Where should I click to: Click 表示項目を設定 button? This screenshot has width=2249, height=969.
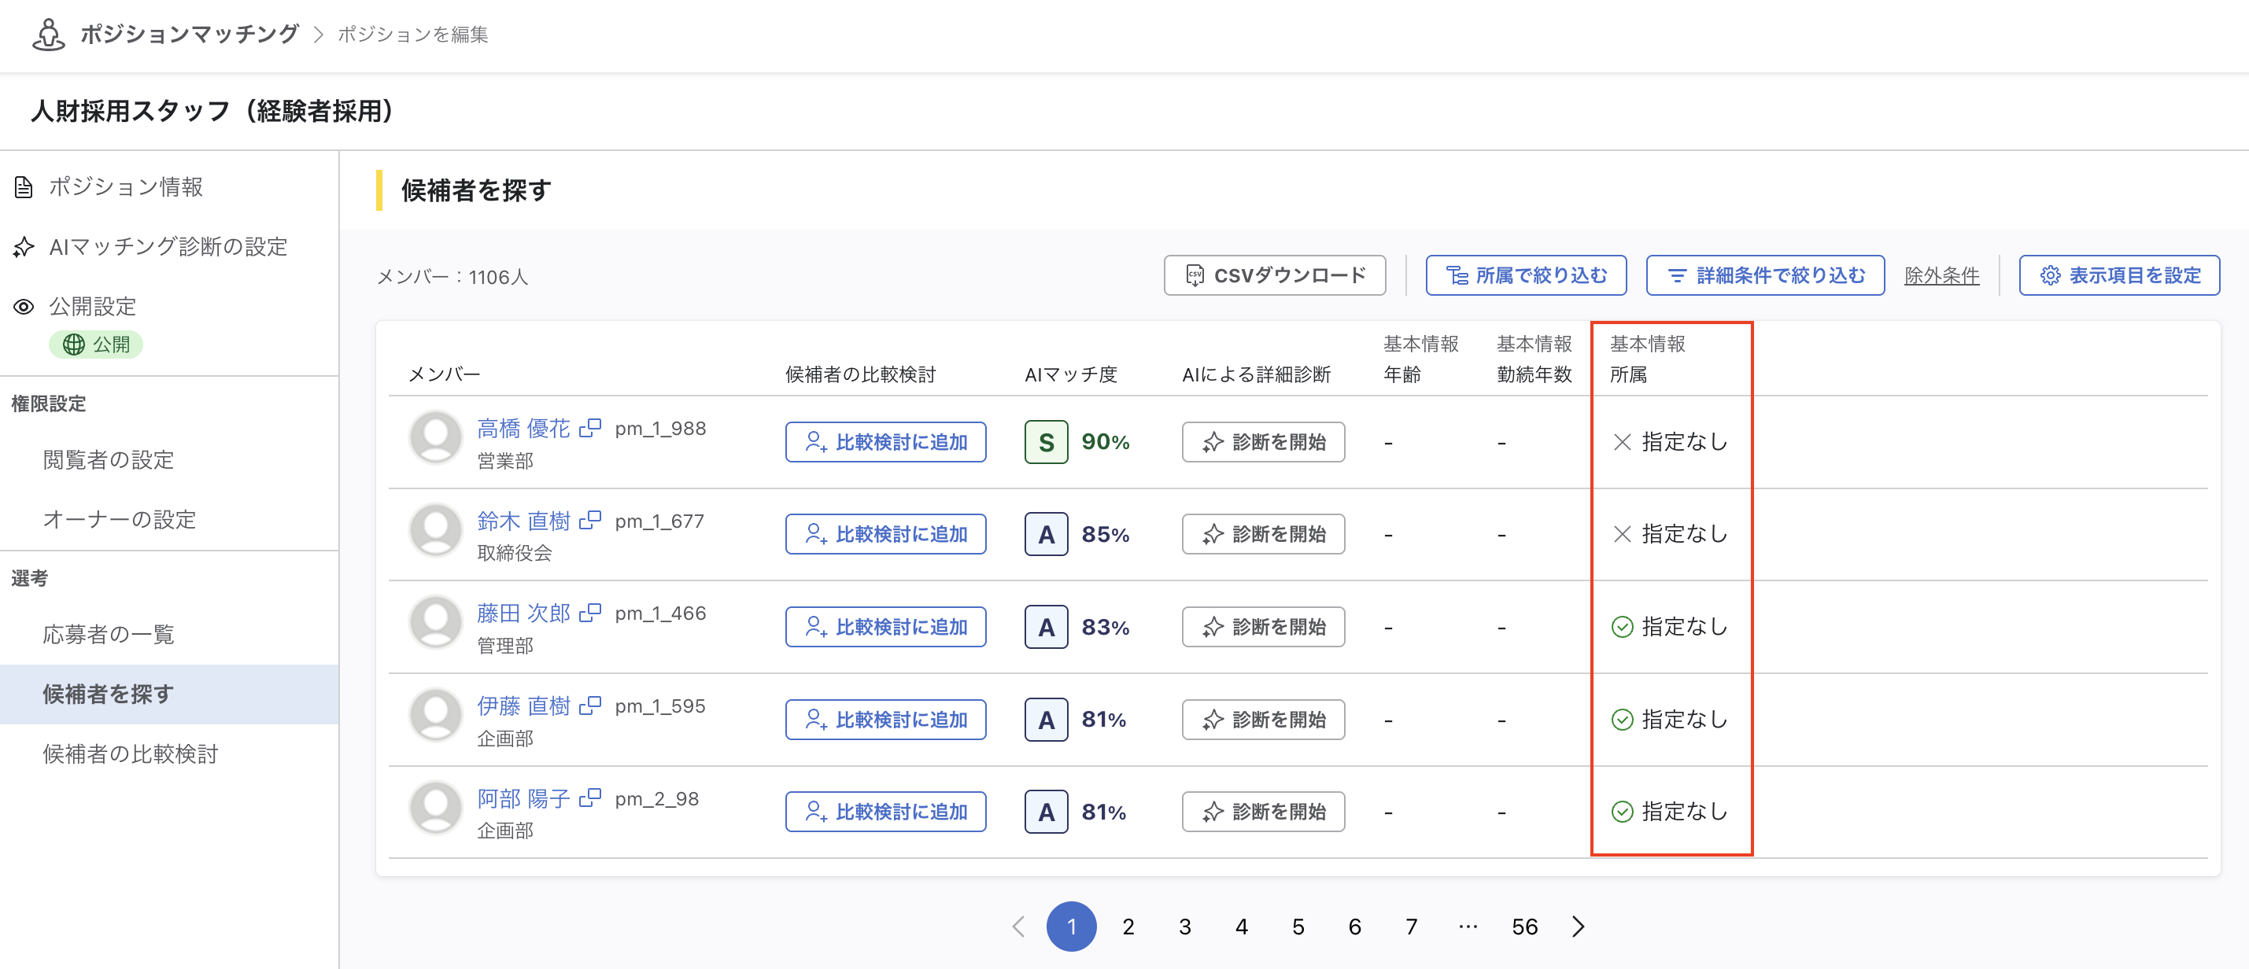coord(2119,276)
